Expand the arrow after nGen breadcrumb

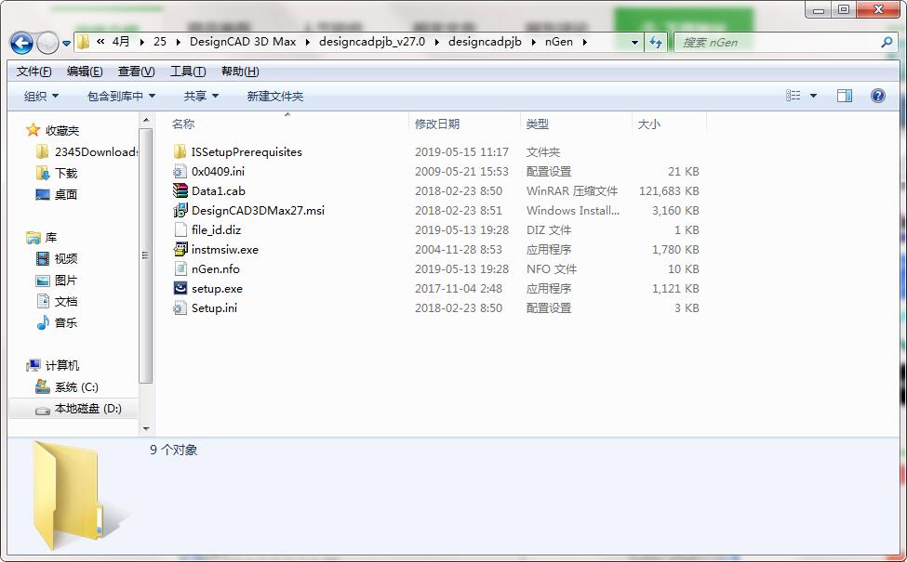585,42
